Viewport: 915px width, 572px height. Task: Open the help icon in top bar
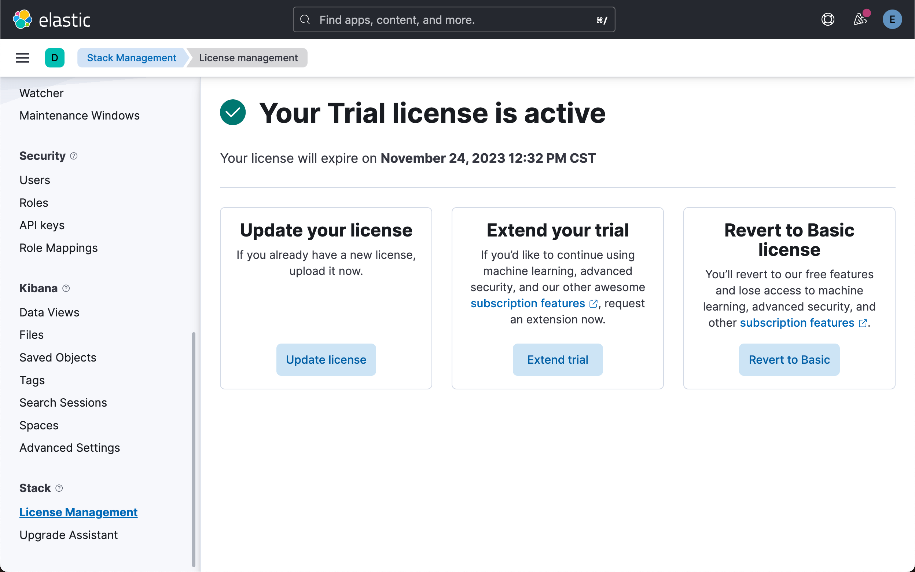(828, 19)
